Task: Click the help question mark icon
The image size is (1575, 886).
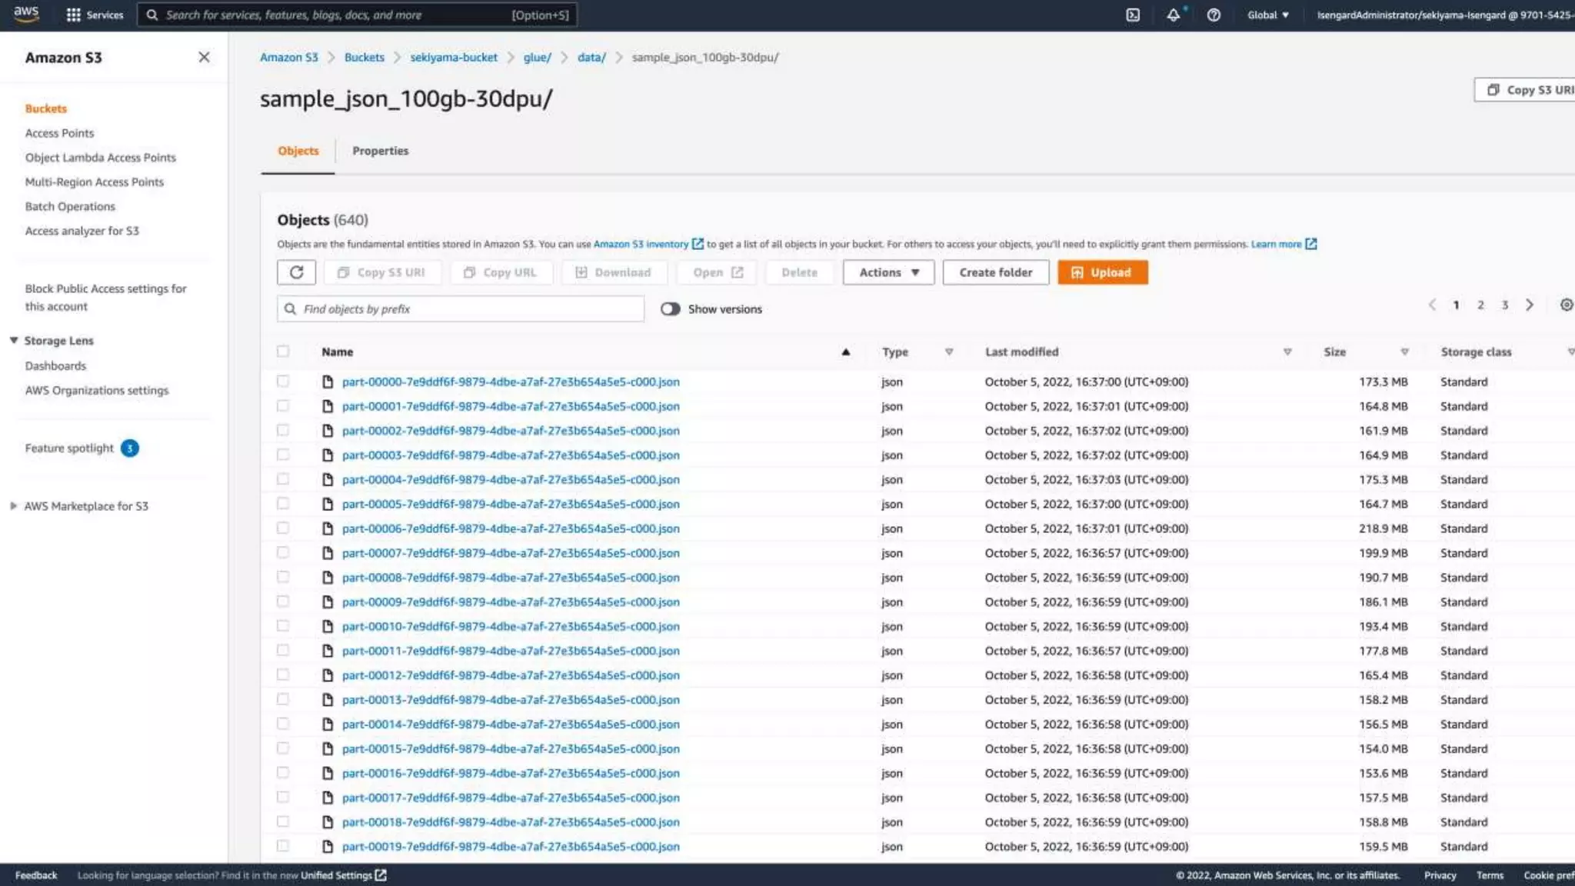Action: 1214,15
